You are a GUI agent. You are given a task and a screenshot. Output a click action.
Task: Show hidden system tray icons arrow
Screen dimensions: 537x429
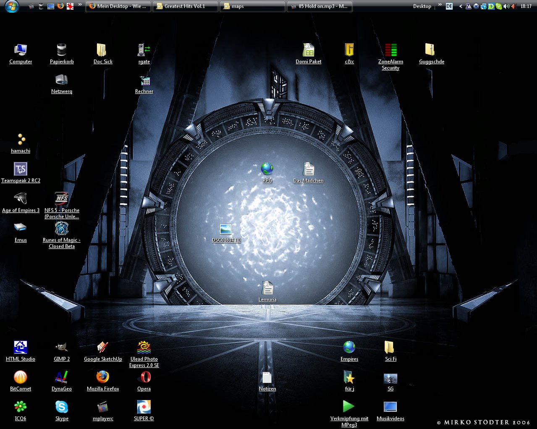click(461, 6)
